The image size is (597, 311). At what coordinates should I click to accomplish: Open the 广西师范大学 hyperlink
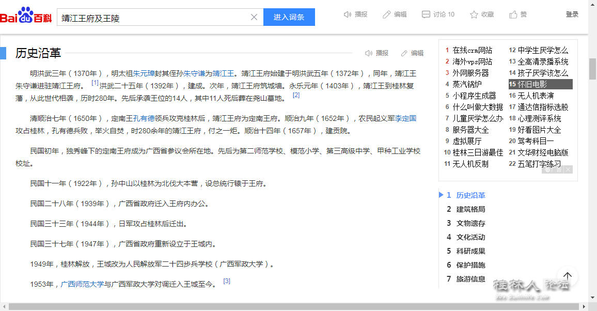pyautogui.click(x=82, y=284)
